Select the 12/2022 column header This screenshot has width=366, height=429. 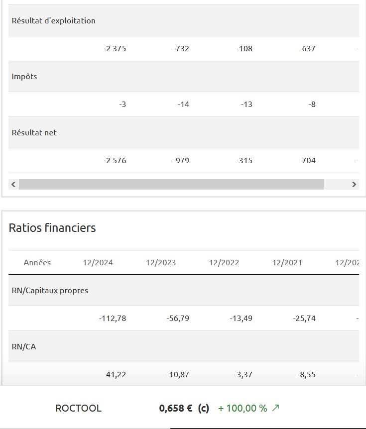point(224,262)
